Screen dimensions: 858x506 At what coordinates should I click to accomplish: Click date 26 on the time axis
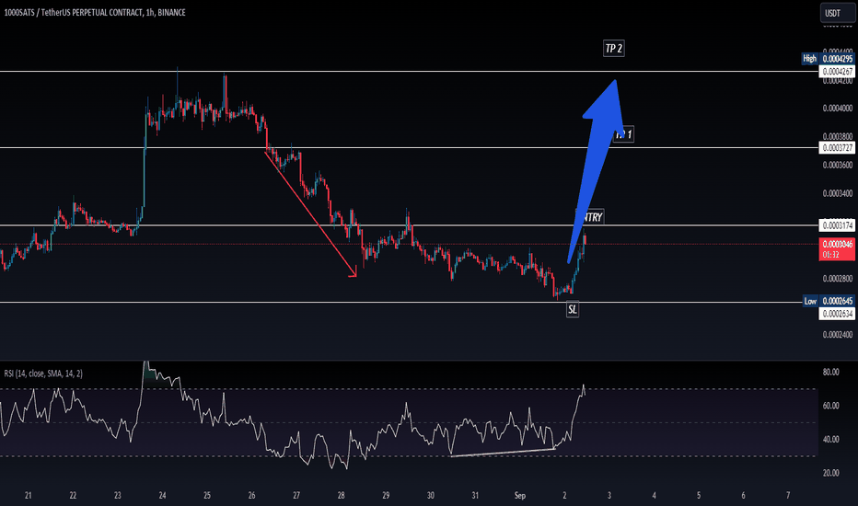pyautogui.click(x=251, y=496)
